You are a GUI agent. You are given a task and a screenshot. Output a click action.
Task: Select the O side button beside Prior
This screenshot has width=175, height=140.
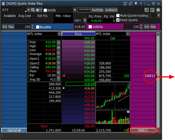click(x=59, y=43)
